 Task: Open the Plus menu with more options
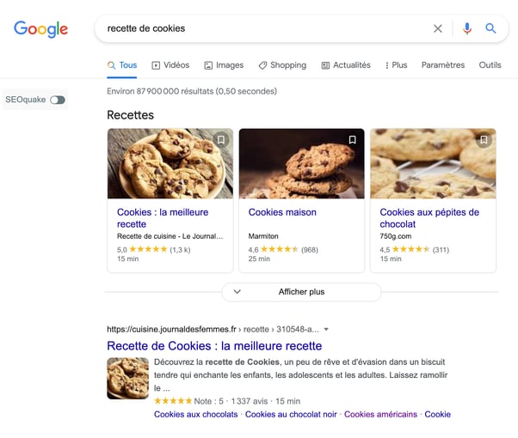point(397,65)
